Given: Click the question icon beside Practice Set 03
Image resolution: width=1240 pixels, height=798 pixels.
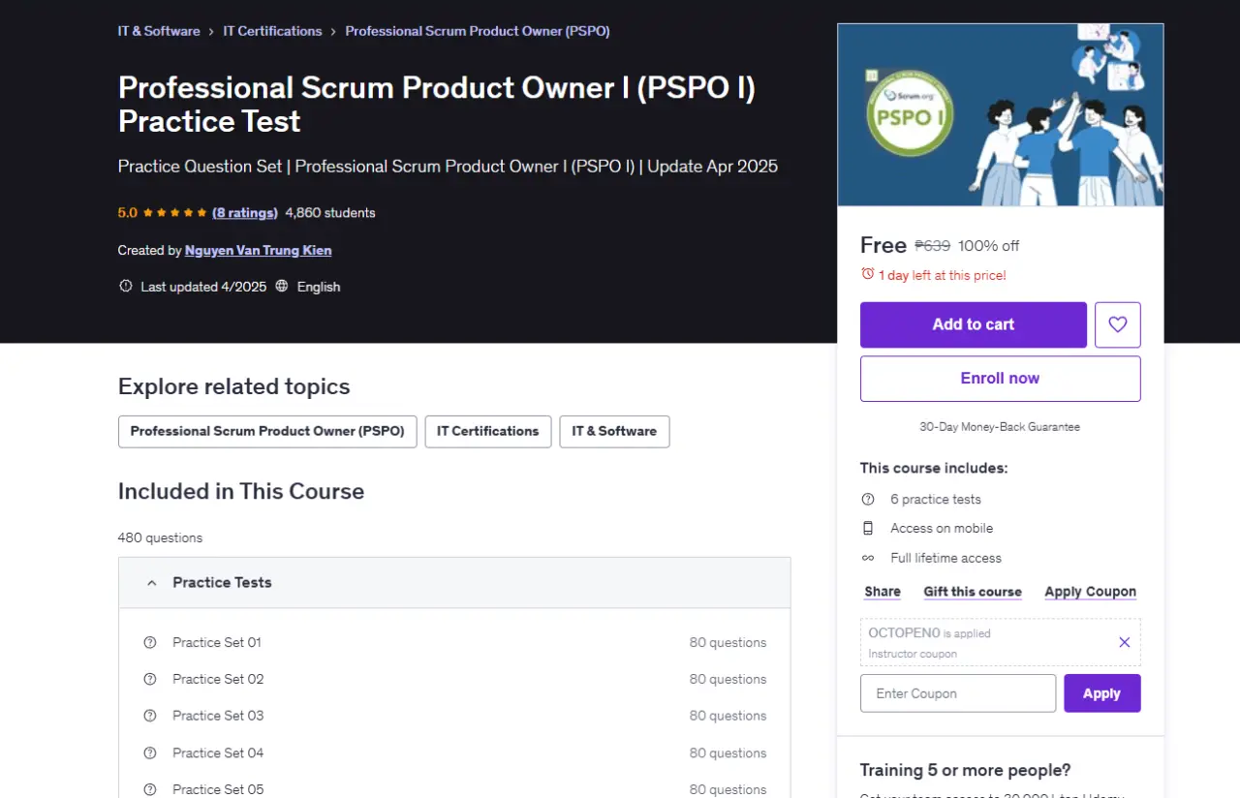Looking at the screenshot, I should [150, 716].
